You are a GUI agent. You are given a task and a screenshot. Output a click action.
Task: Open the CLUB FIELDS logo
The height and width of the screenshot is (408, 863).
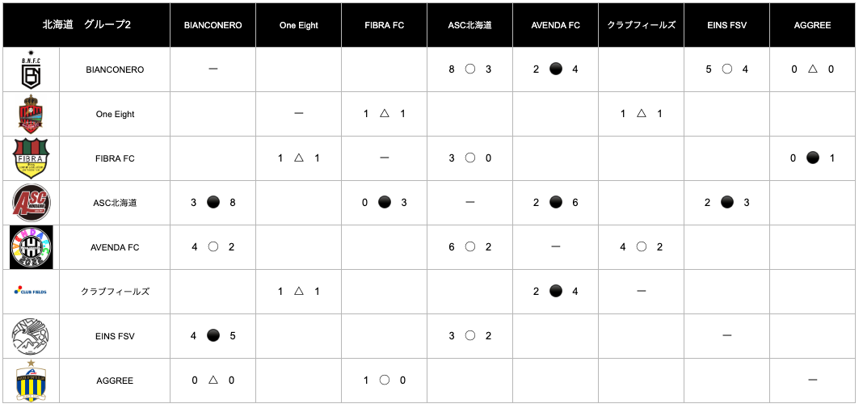point(31,292)
